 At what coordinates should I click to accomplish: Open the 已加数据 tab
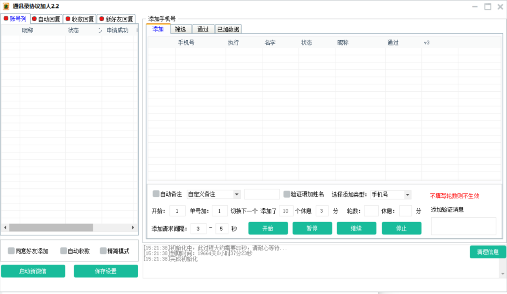(228, 29)
